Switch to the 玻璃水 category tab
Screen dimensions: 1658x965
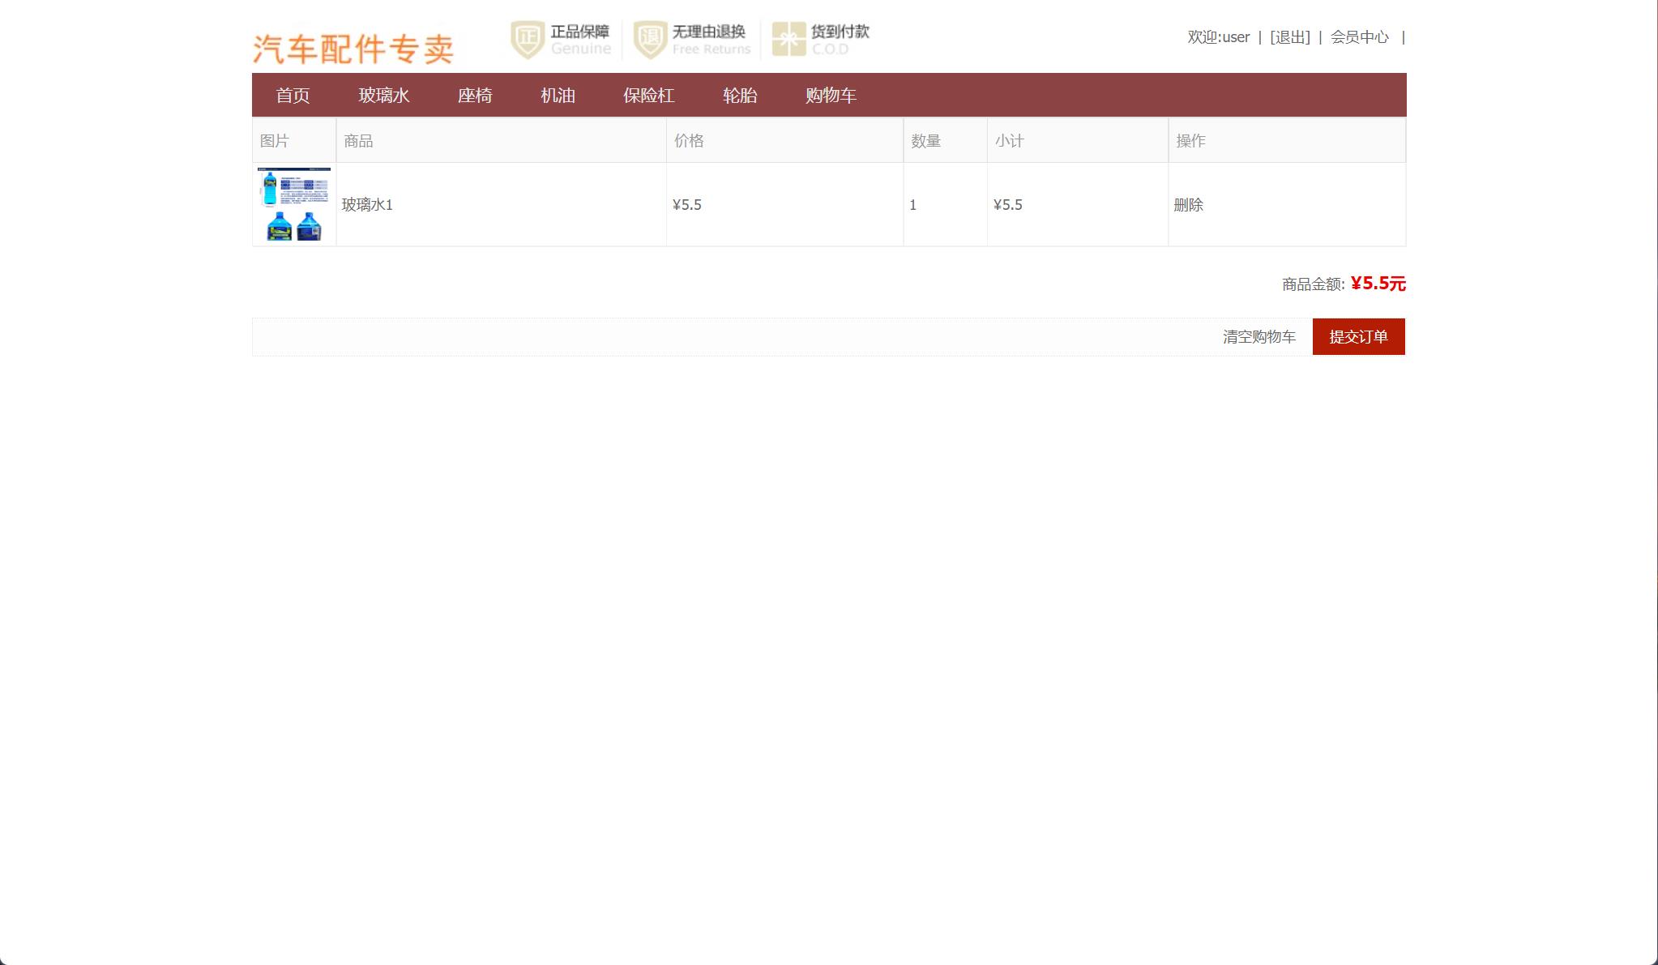coord(385,95)
